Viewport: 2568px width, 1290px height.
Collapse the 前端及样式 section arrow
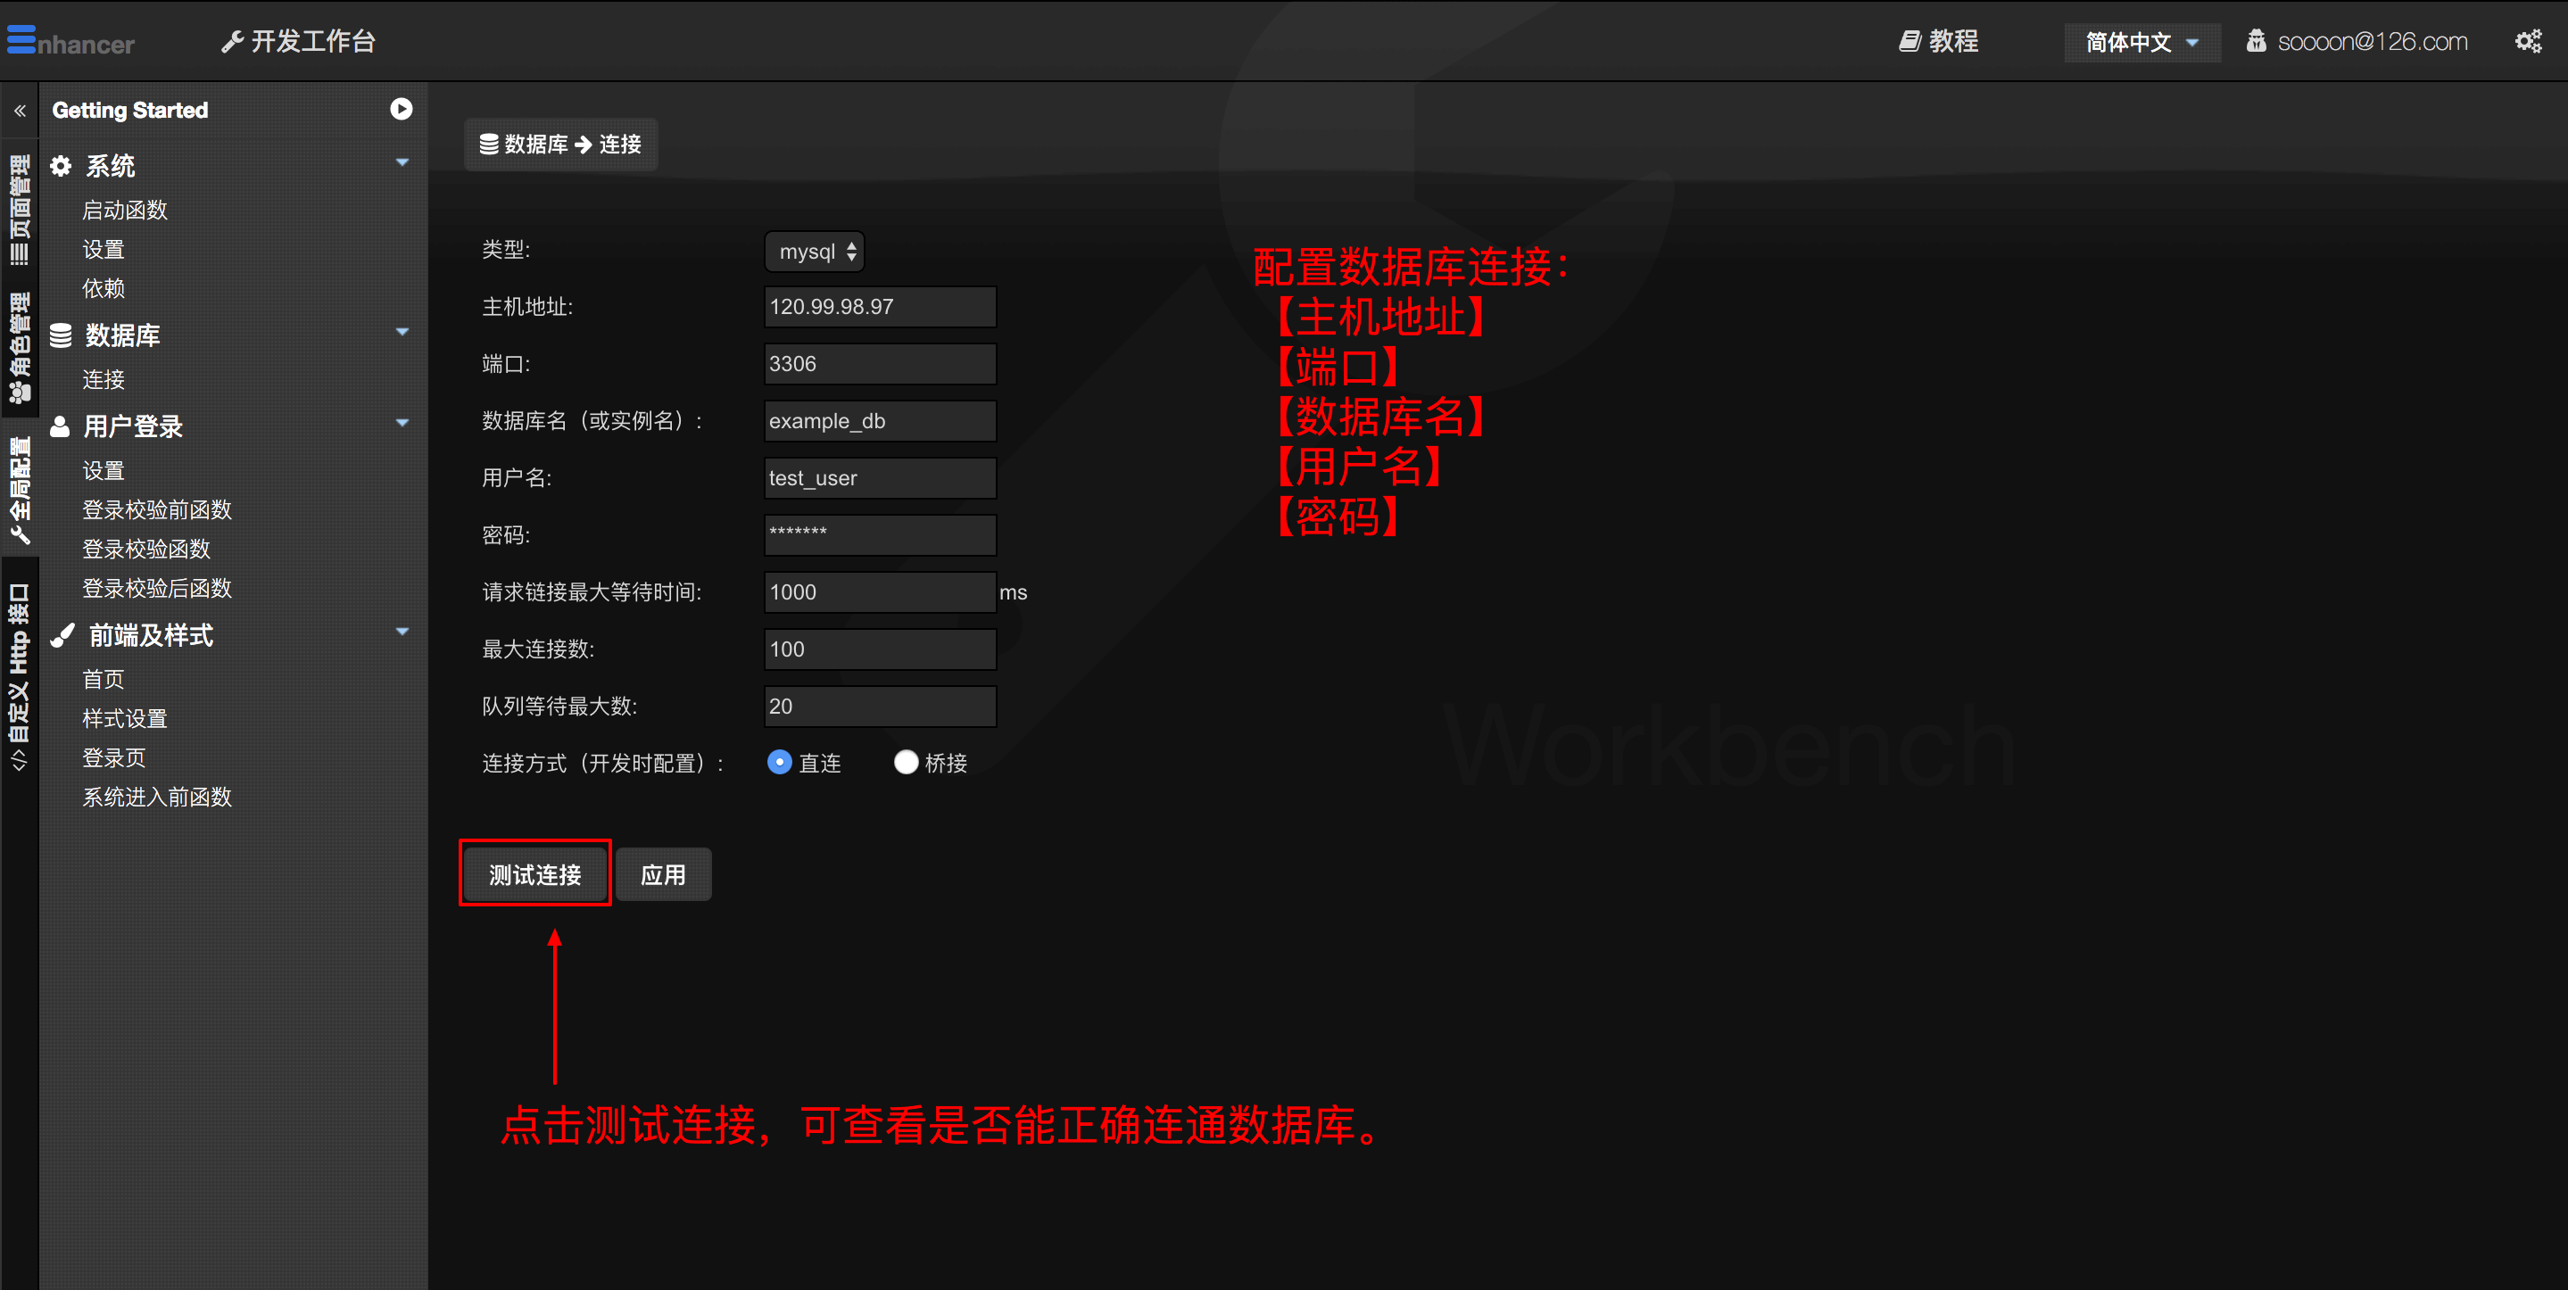tap(402, 631)
